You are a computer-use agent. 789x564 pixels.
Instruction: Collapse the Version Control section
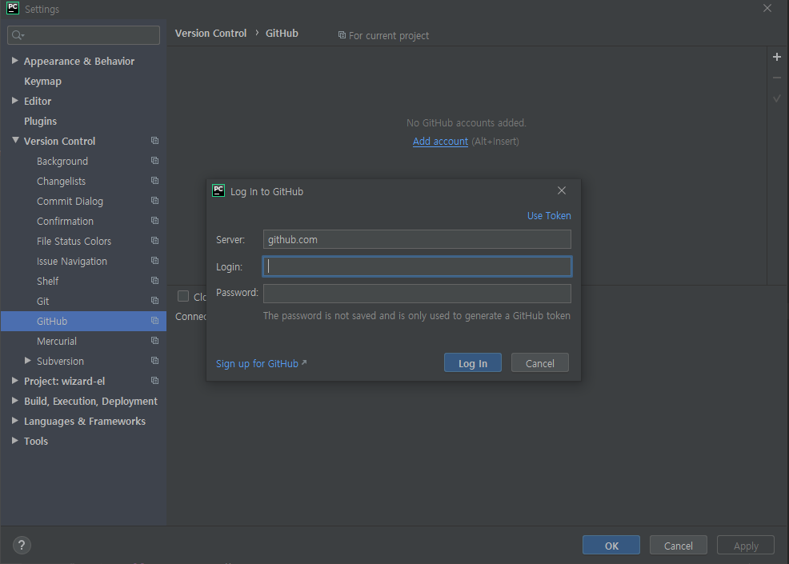coord(15,140)
